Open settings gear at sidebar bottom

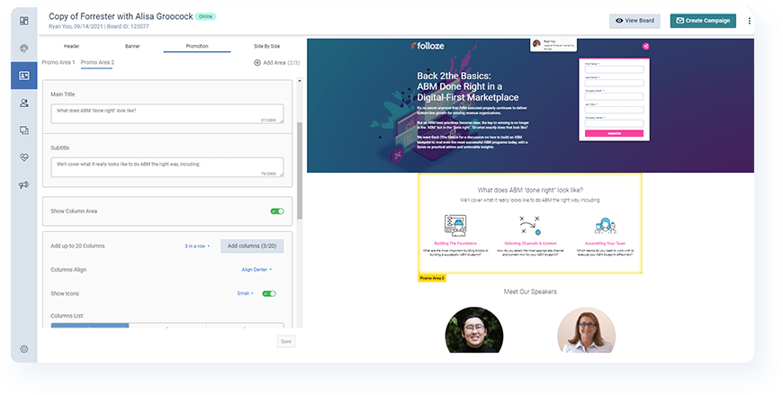23,348
